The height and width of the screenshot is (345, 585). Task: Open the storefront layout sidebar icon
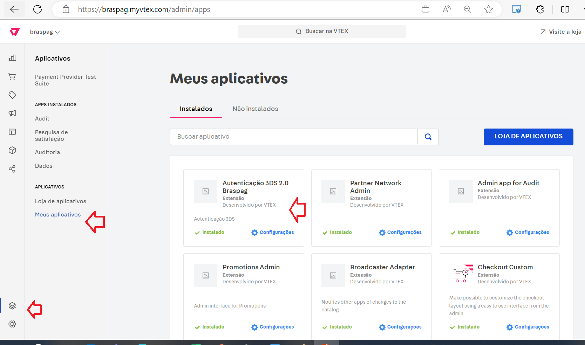point(12,132)
